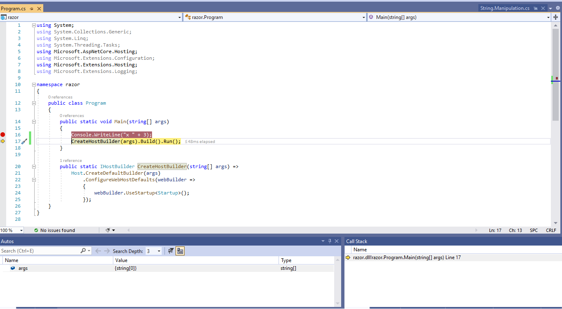Screen dimensions: 562x309
Task: Pin the Program.cs tab
Action: [x=32, y=8]
